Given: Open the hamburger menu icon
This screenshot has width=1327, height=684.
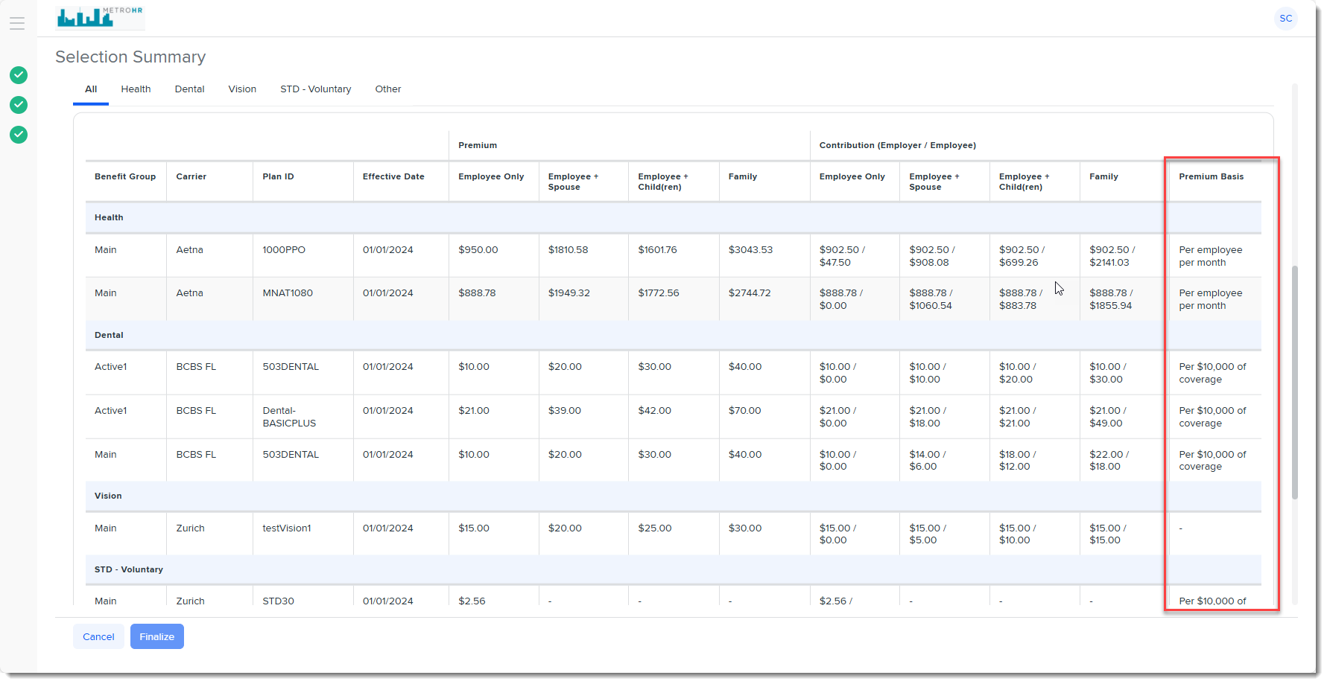Looking at the screenshot, I should (17, 23).
